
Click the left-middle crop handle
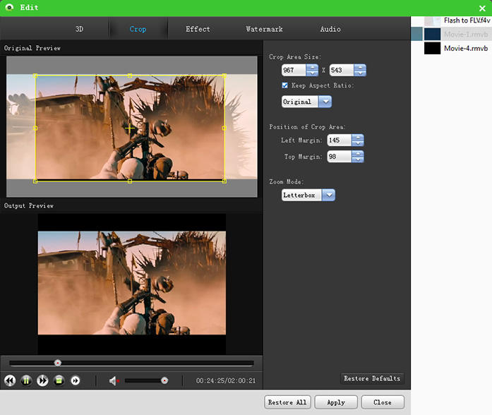[35, 128]
